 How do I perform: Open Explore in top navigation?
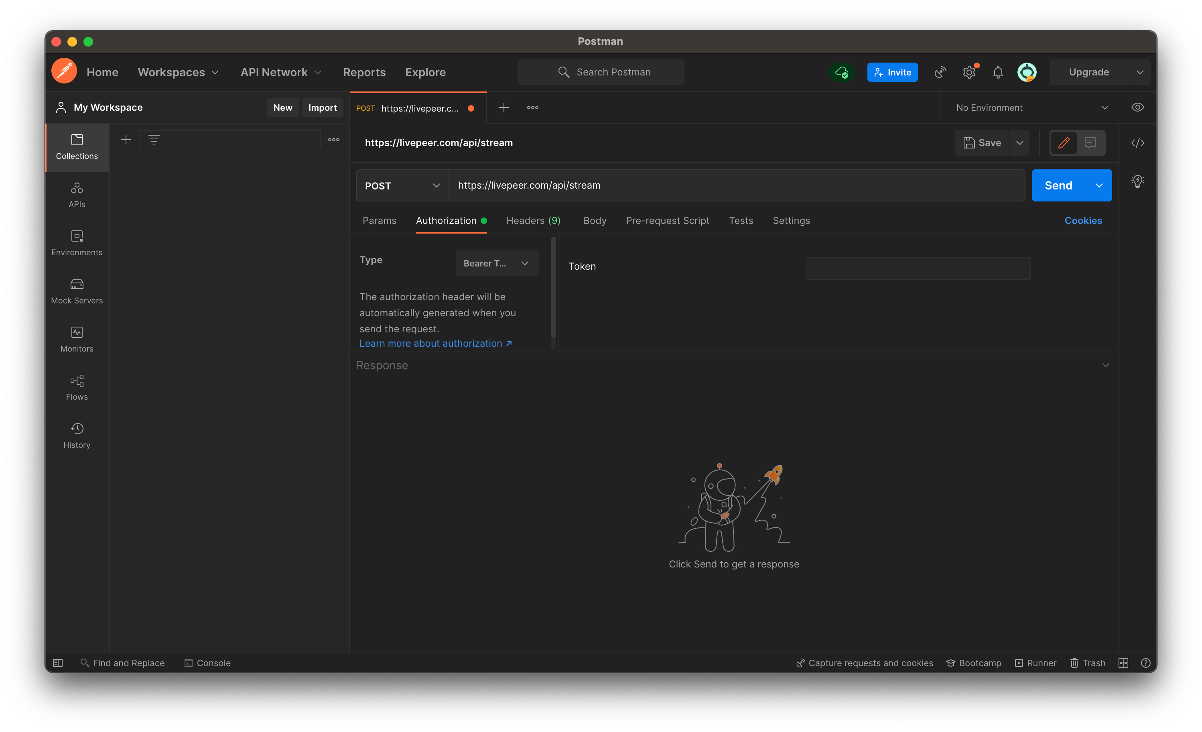click(x=425, y=72)
